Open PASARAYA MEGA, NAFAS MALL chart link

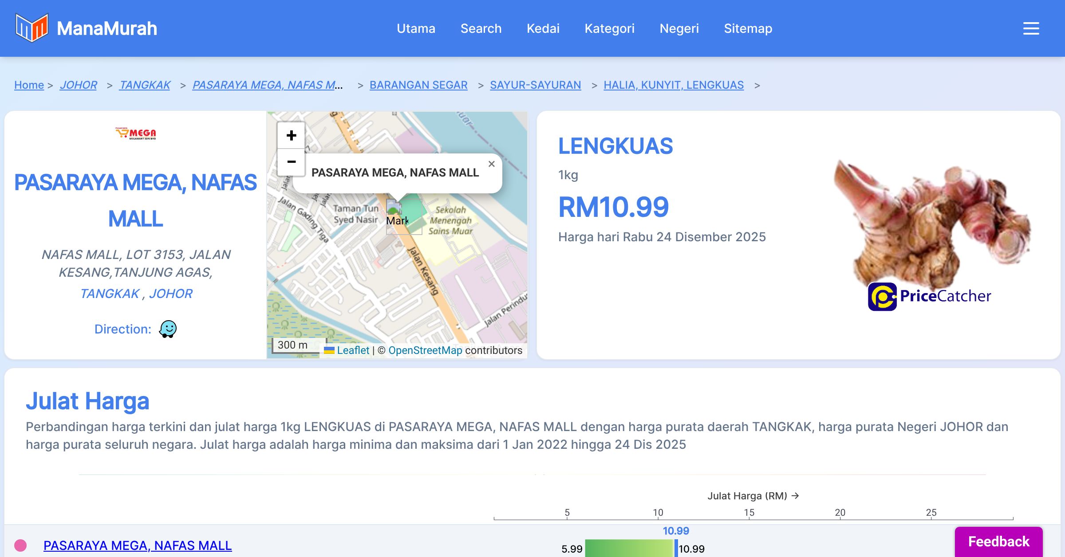[x=138, y=545]
